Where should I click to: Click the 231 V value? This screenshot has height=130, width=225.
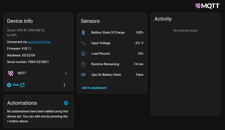pos(139,43)
